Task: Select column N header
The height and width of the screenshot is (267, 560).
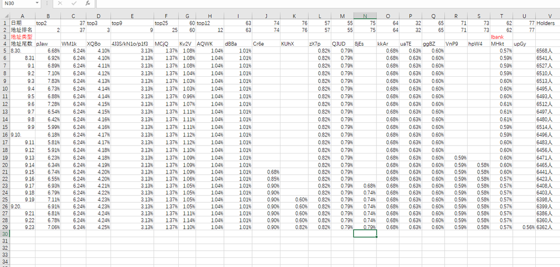Action: pyautogui.click(x=364, y=16)
